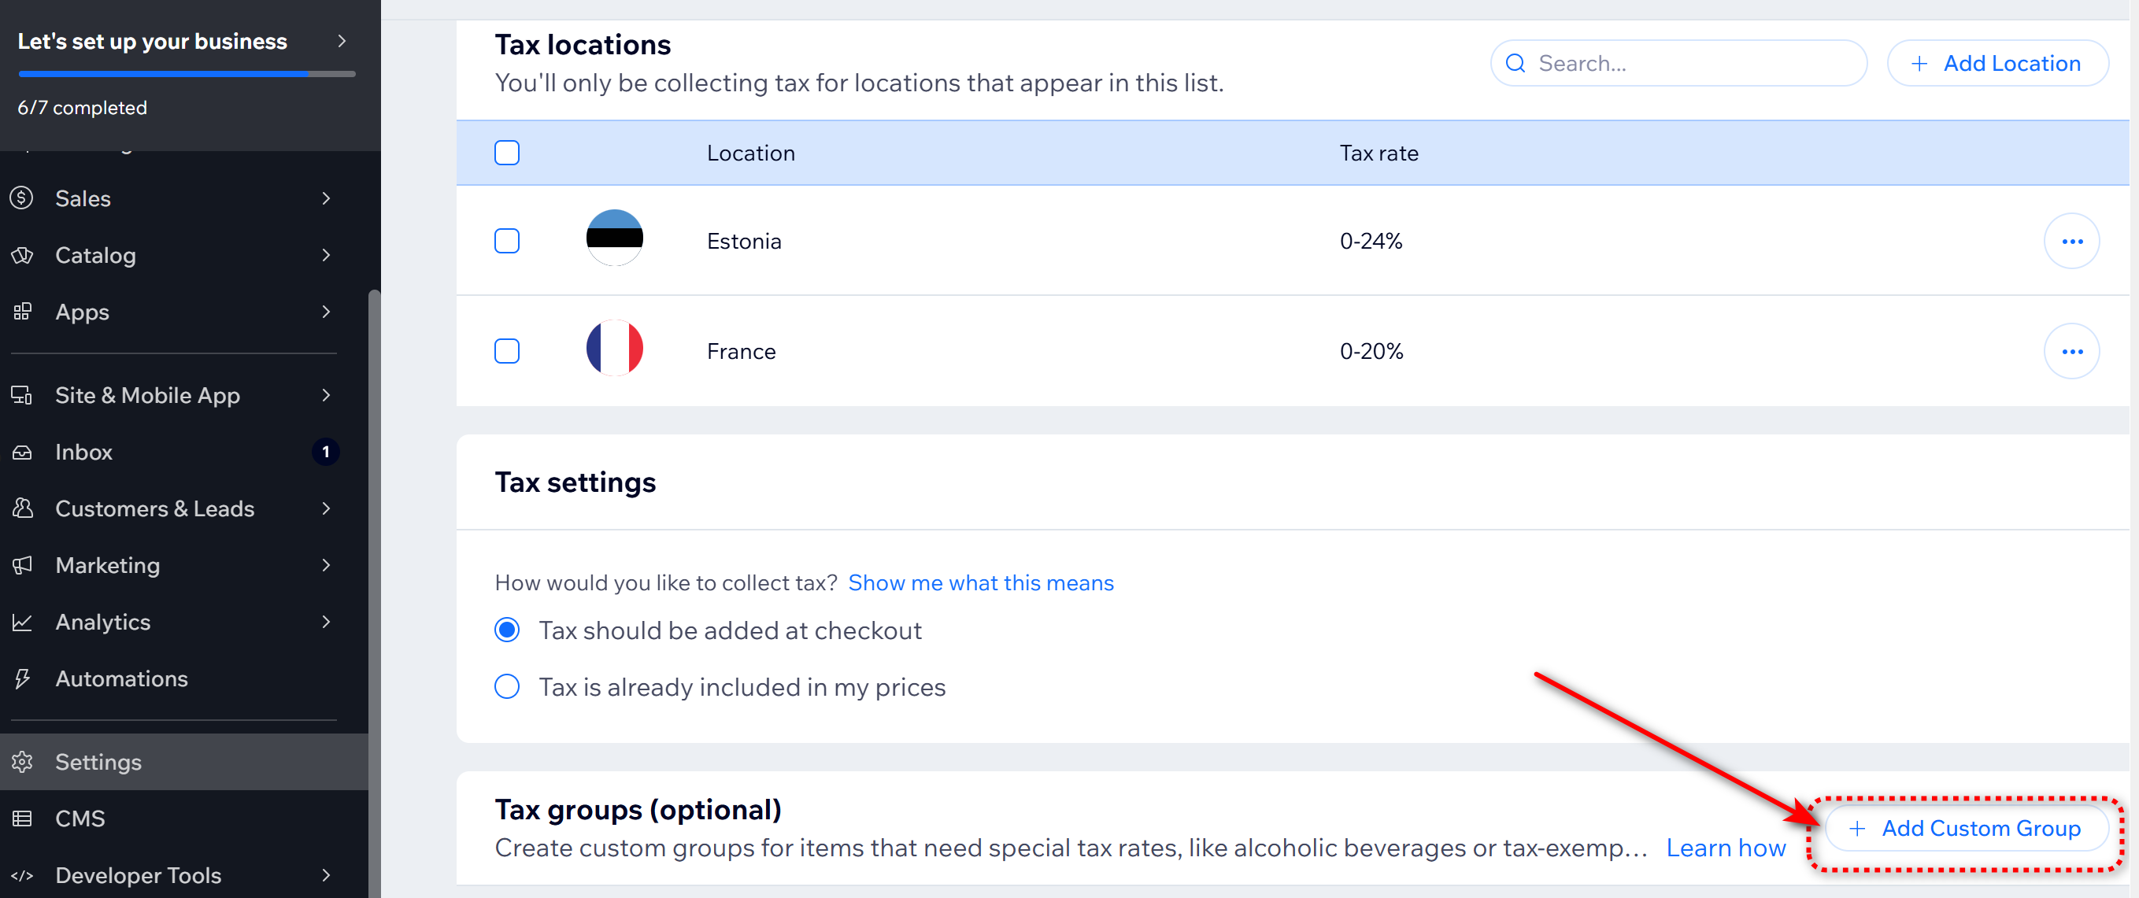Click the Marketing megaphone icon
This screenshot has height=898, width=2139.
point(22,565)
